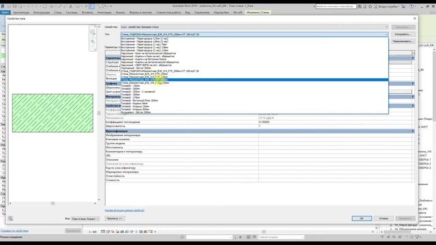Open Справка по свойствам link in Properties palette
Viewport: 436px width, 245px height.
point(14,231)
